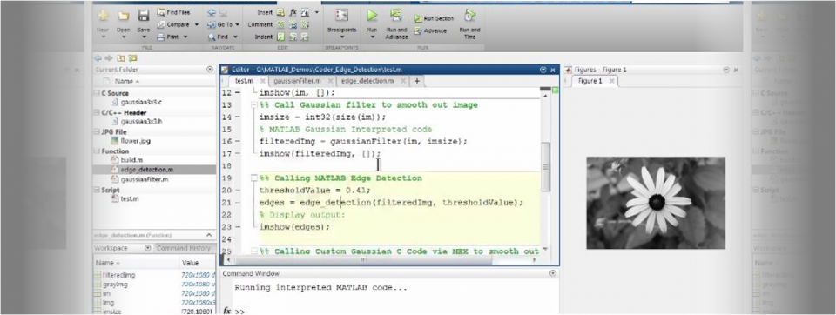Open the Print dropdown arrow
The image size is (836, 315).
click(x=185, y=37)
